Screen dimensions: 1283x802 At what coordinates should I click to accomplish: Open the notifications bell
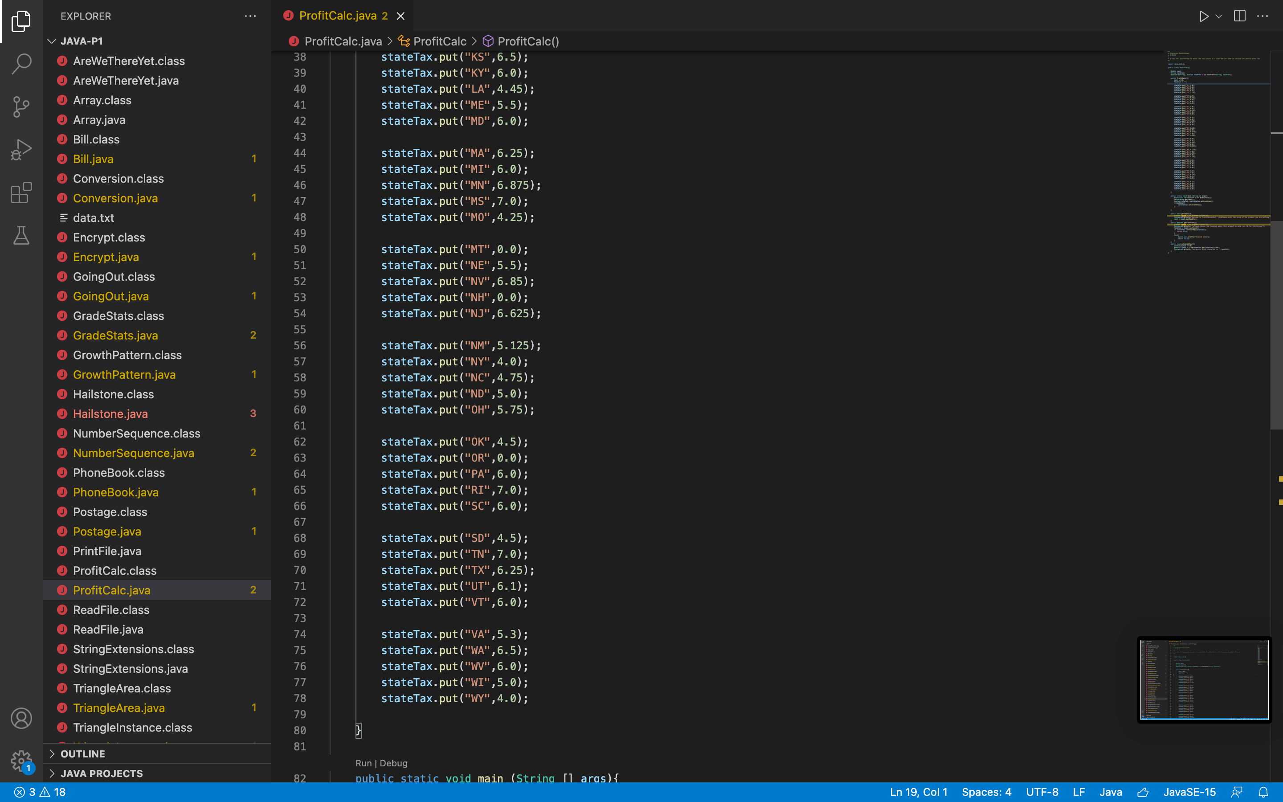(1263, 792)
